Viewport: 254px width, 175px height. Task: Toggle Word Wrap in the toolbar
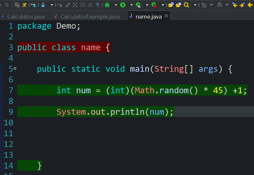pos(83,5)
